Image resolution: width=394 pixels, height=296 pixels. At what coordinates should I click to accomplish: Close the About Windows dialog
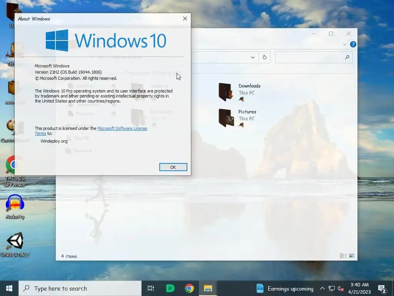pyautogui.click(x=185, y=18)
